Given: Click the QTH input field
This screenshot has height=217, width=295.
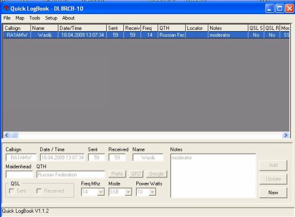Looking at the screenshot, I should tap(71, 175).
